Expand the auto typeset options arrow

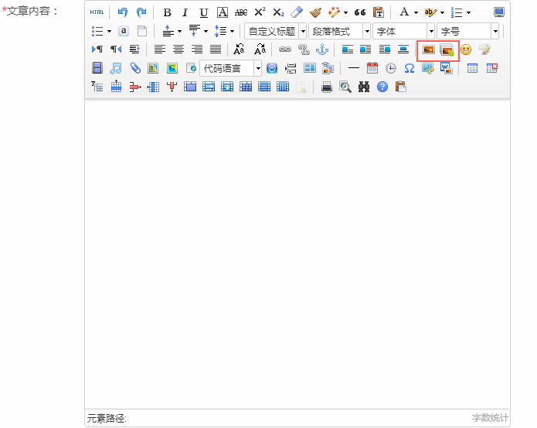pos(345,12)
